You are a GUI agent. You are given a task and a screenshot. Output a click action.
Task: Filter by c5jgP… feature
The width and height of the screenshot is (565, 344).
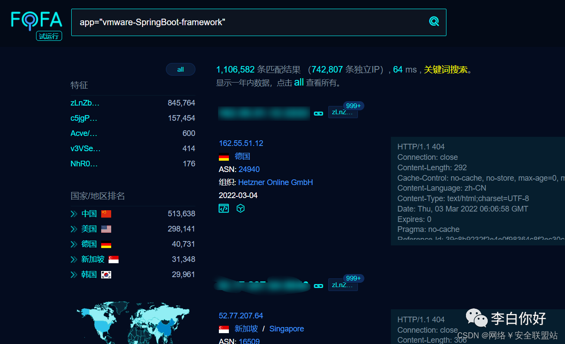click(84, 118)
